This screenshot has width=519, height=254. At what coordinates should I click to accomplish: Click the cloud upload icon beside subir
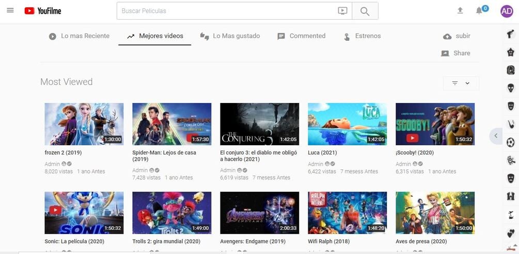click(447, 37)
